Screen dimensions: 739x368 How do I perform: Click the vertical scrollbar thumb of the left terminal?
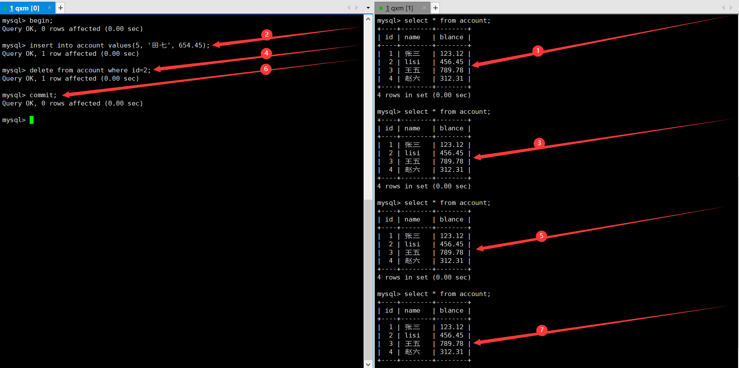pyautogui.click(x=368, y=279)
